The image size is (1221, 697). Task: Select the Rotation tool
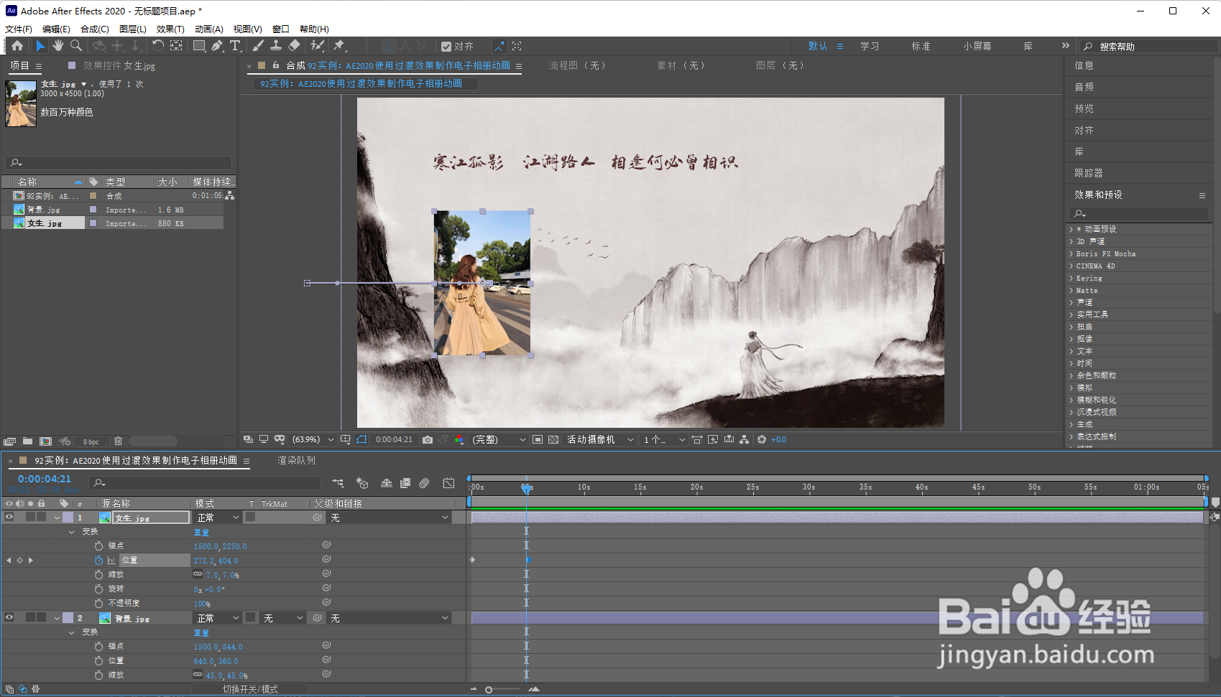(x=157, y=46)
